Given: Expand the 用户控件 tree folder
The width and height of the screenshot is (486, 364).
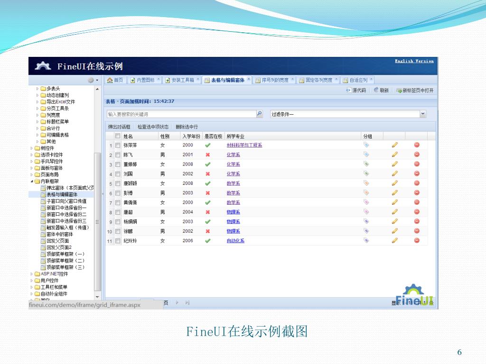Looking at the screenshot, I should click(32, 281).
